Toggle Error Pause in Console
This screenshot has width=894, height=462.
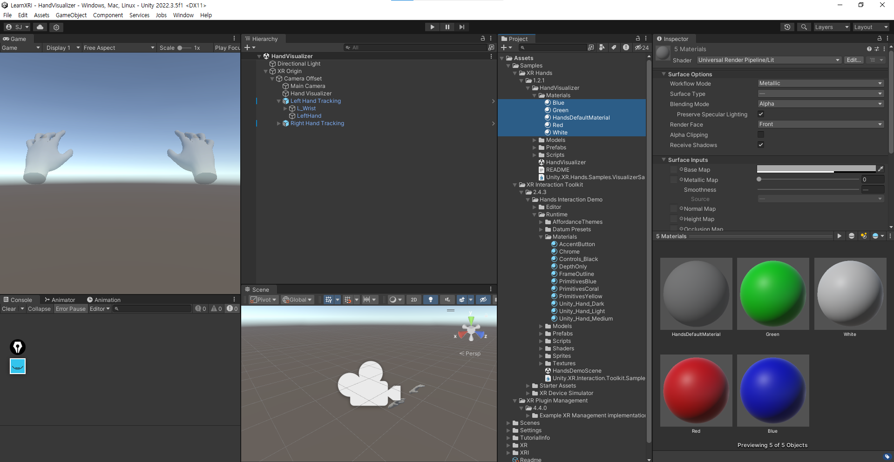[x=71, y=308]
